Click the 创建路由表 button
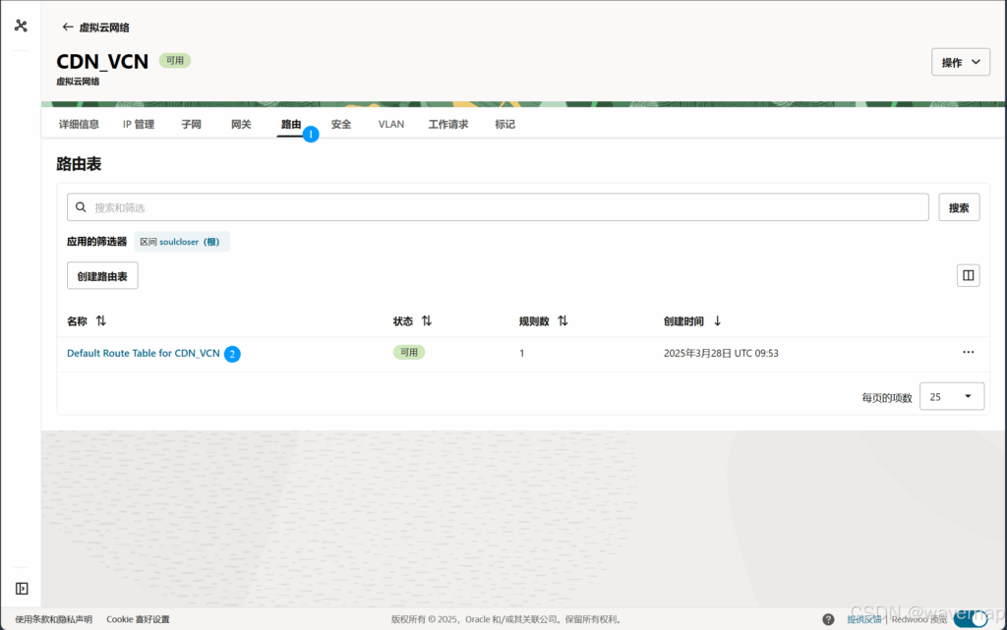This screenshot has height=630, width=1007. coord(102,276)
